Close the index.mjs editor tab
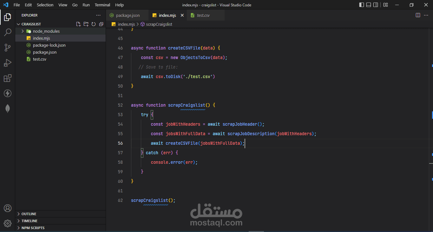This screenshot has height=232, width=433. [x=182, y=15]
